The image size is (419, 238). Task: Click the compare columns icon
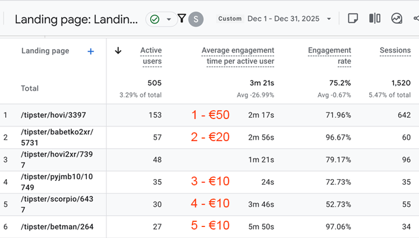click(x=374, y=18)
